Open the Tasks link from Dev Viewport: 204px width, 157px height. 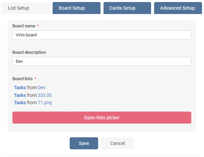tap(20, 88)
